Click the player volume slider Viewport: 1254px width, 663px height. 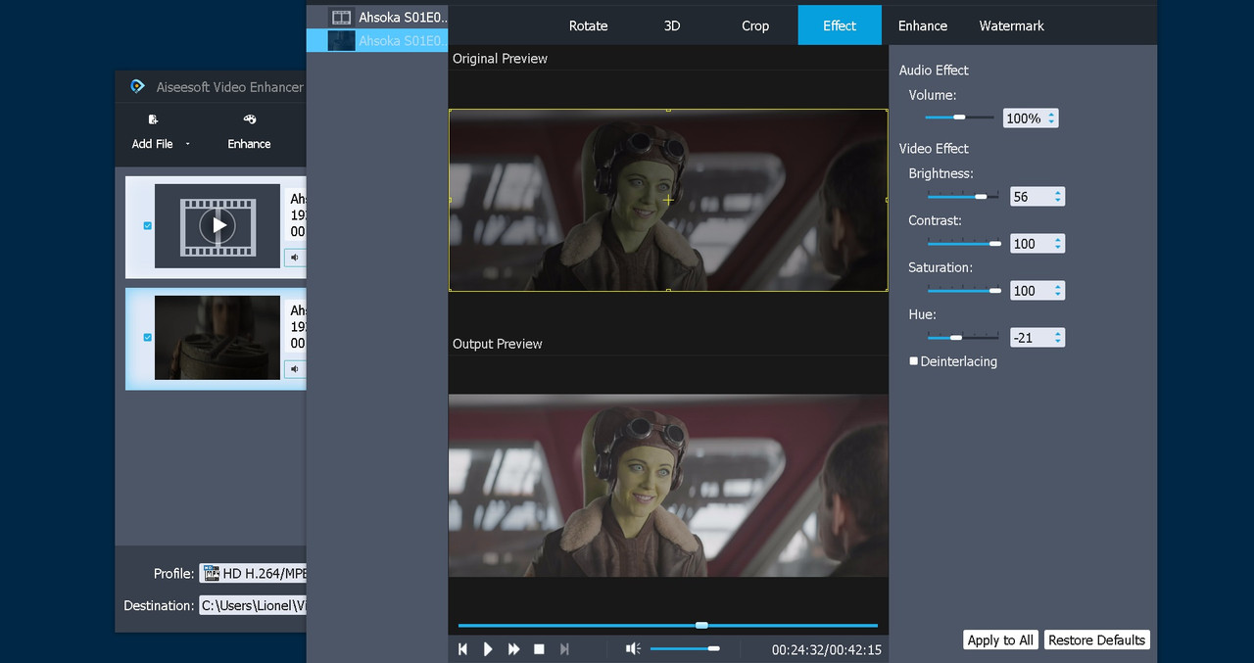685,648
